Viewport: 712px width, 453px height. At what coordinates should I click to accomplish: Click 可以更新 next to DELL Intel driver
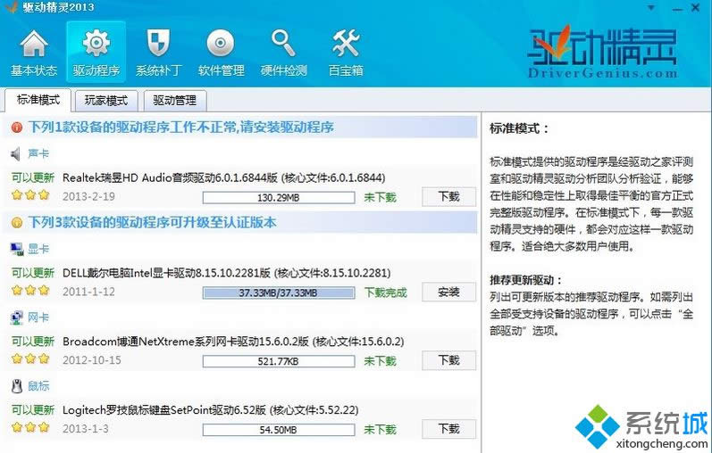[33, 273]
